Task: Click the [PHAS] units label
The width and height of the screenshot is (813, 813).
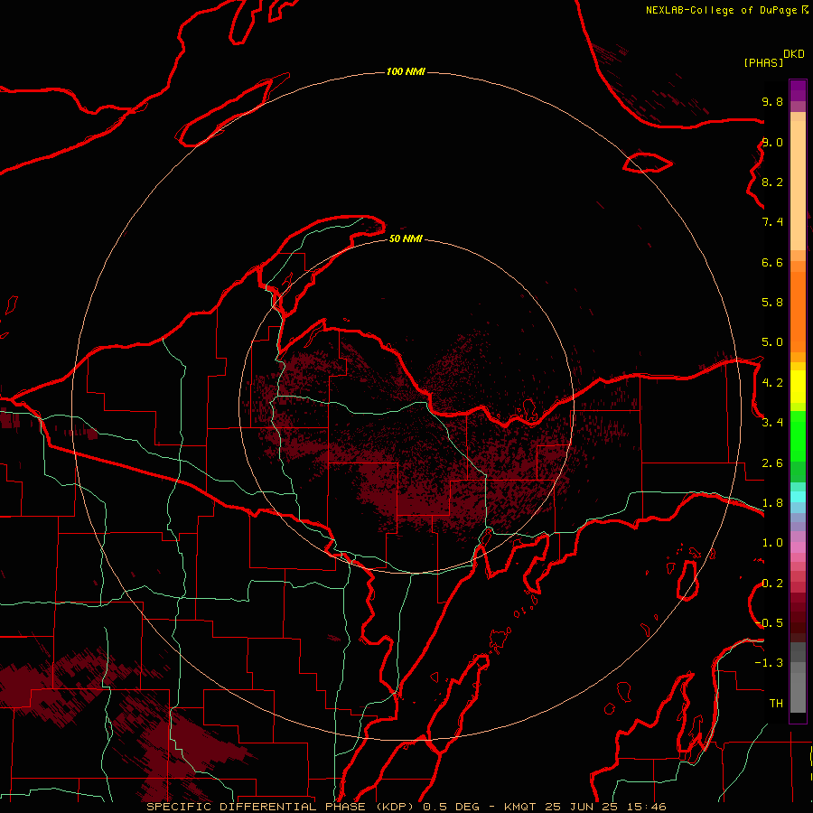Action: pyautogui.click(x=763, y=62)
